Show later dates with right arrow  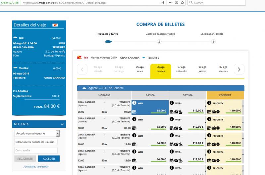pyautogui.click(x=239, y=69)
